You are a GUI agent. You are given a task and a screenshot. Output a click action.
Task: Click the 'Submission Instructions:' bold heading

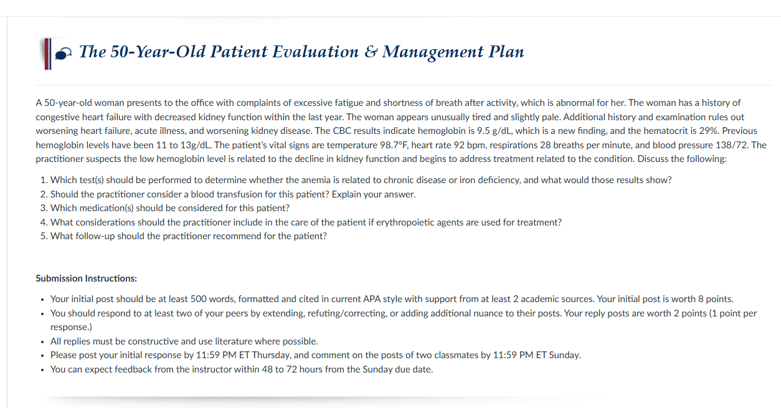coord(86,278)
